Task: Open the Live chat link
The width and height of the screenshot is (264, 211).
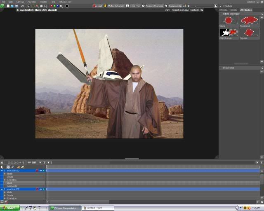Action: click(136, 6)
